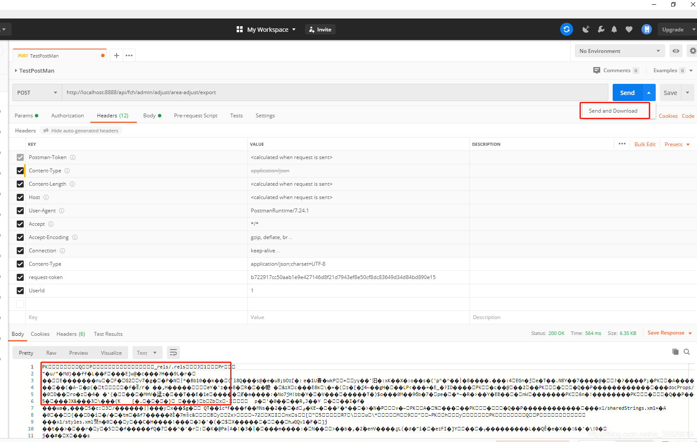
Task: Click the request URL input field
Action: click(x=335, y=92)
